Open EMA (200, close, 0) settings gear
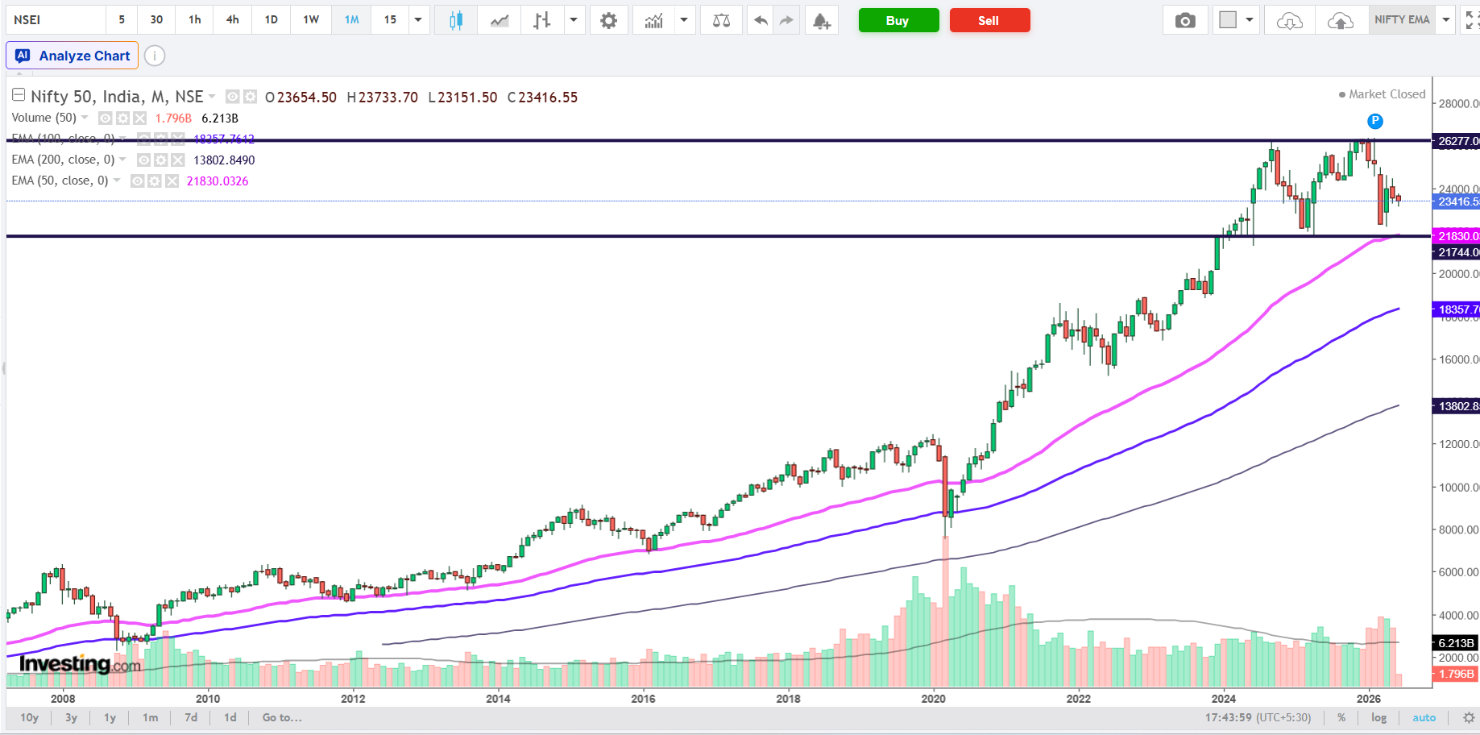 (x=161, y=160)
